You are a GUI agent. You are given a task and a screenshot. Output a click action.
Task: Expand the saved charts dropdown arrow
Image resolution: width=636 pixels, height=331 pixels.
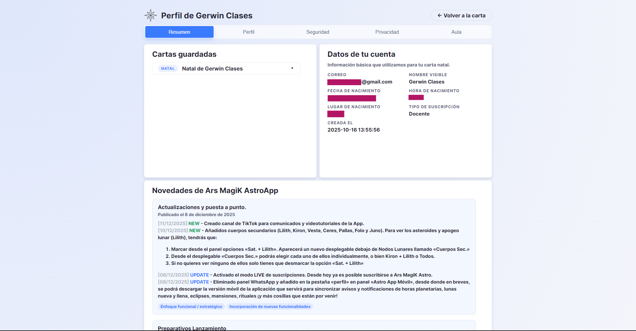click(x=292, y=68)
